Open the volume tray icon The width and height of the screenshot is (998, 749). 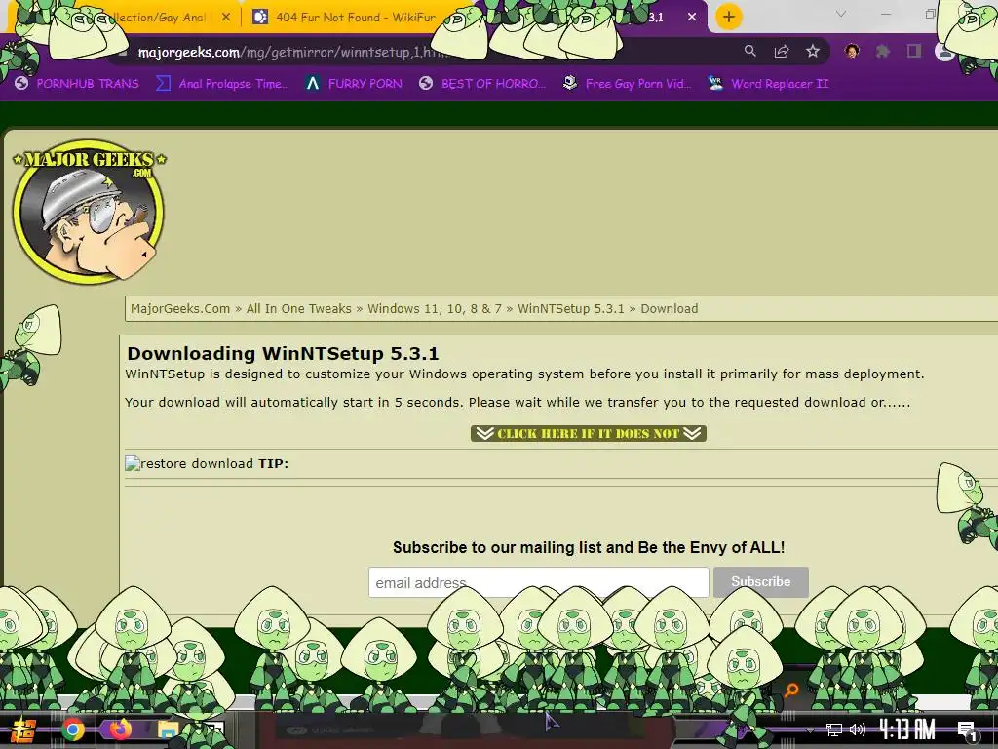point(858,729)
